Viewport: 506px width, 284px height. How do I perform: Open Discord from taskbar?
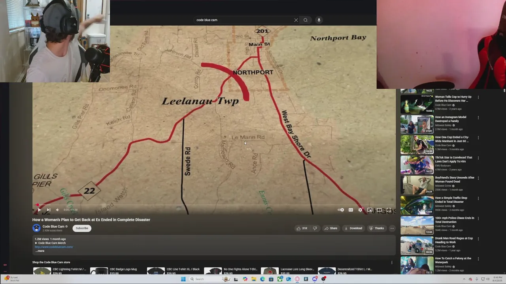315,279
